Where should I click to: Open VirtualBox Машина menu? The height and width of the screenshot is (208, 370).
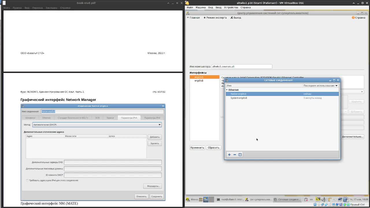[x=201, y=8]
